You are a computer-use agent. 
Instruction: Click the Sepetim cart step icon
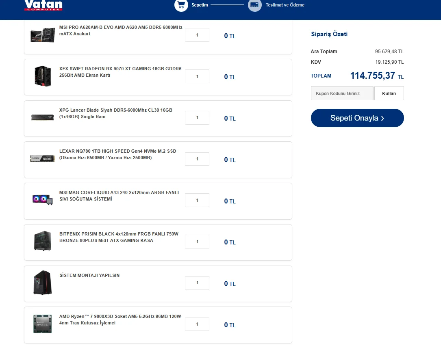point(181,5)
